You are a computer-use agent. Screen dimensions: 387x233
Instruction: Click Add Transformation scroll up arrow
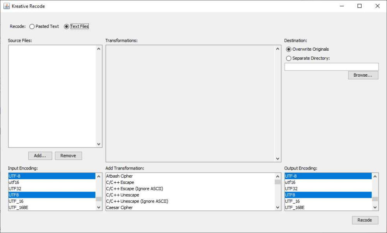click(277, 176)
